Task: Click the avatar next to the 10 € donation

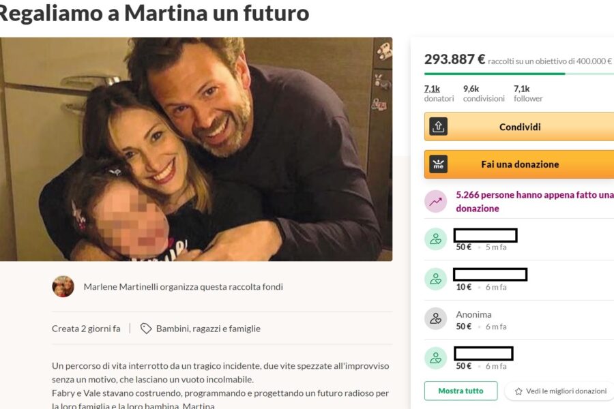Action: [435, 279]
